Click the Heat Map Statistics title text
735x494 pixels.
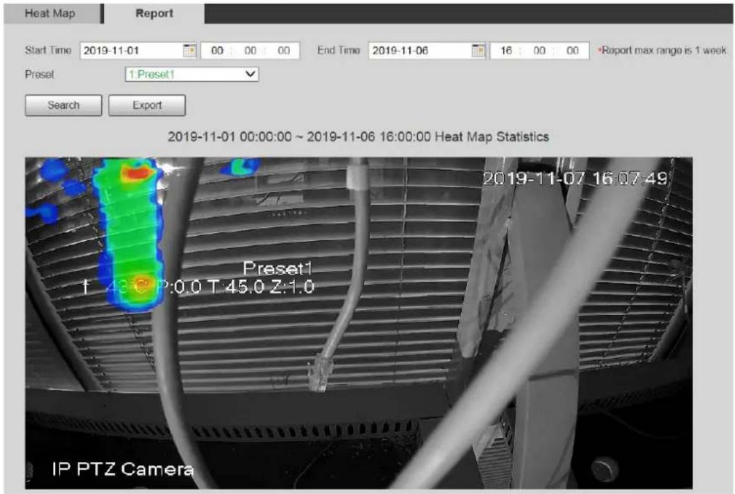tap(358, 137)
